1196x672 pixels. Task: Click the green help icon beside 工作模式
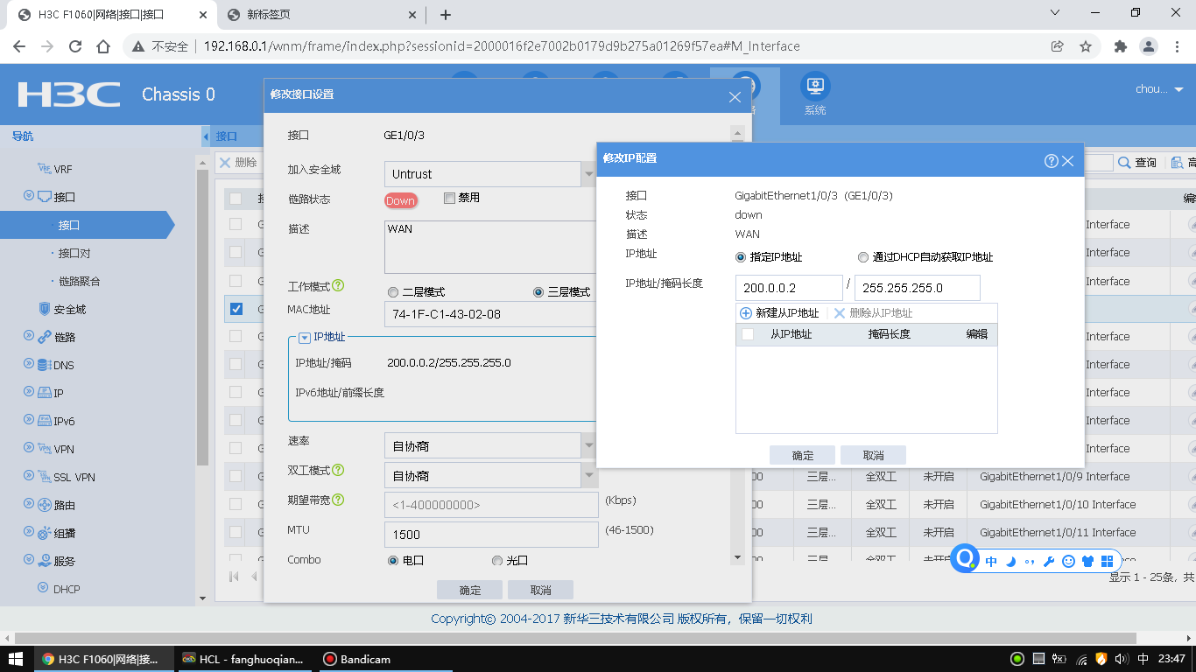338,286
